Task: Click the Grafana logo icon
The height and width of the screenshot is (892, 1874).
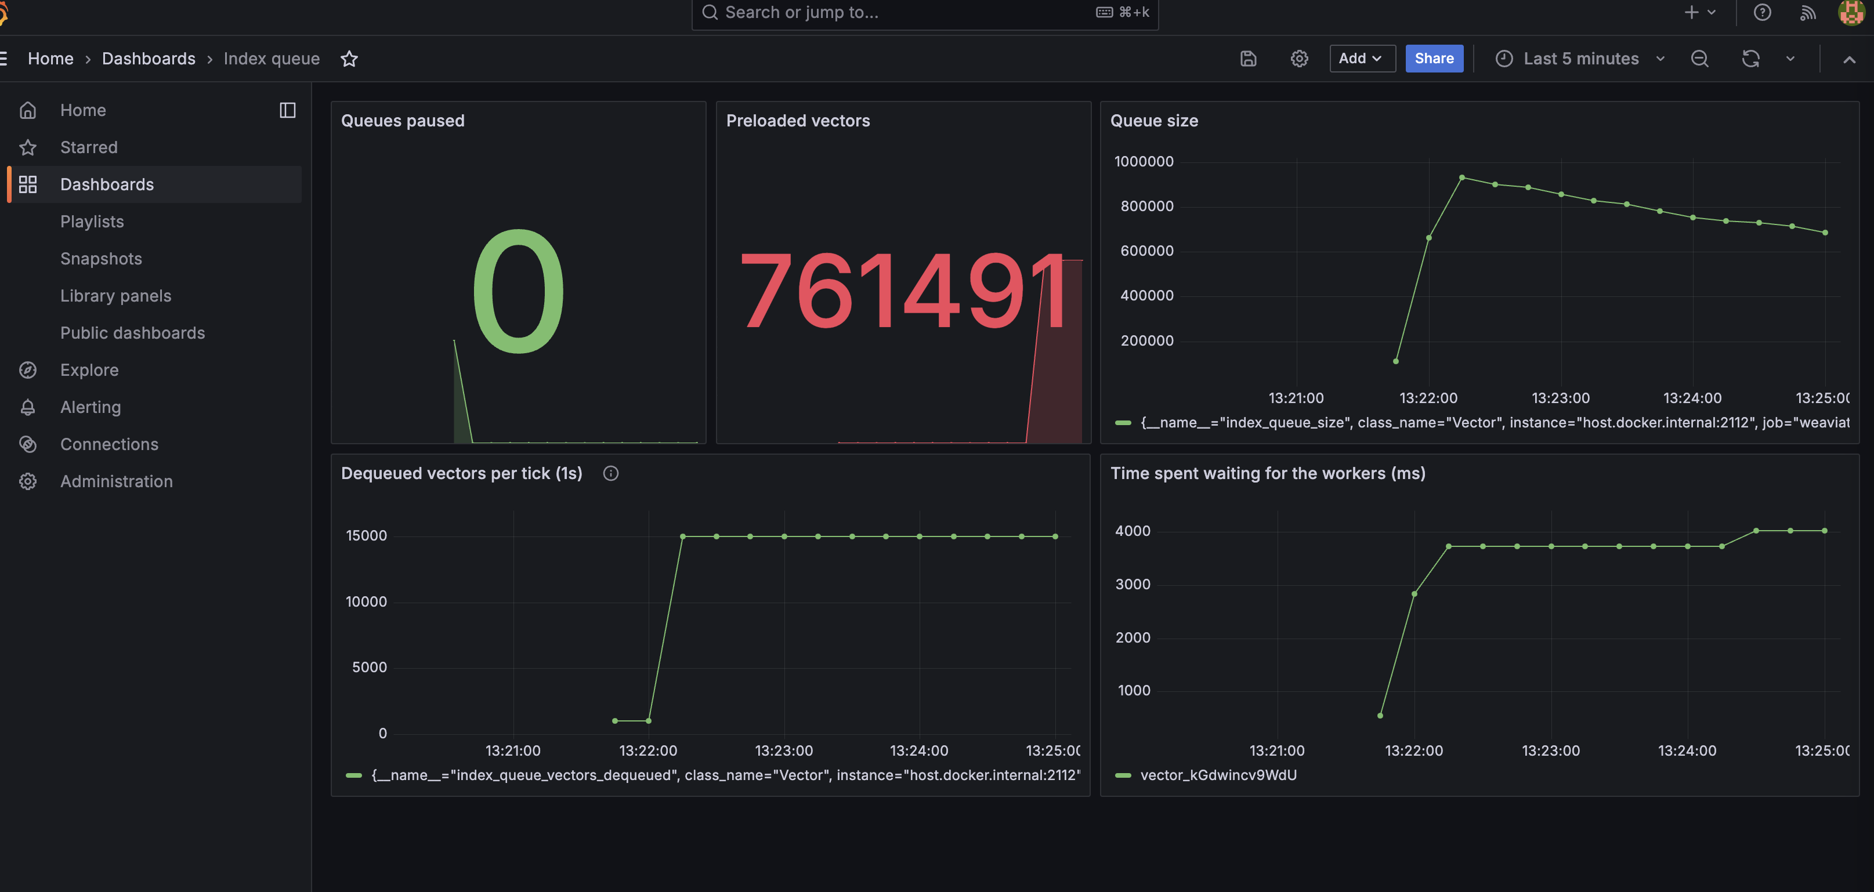Action: pos(3,13)
